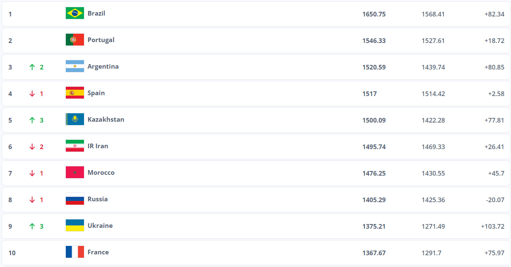Click the Morocco flag icon
511x267 pixels.
pos(75,173)
